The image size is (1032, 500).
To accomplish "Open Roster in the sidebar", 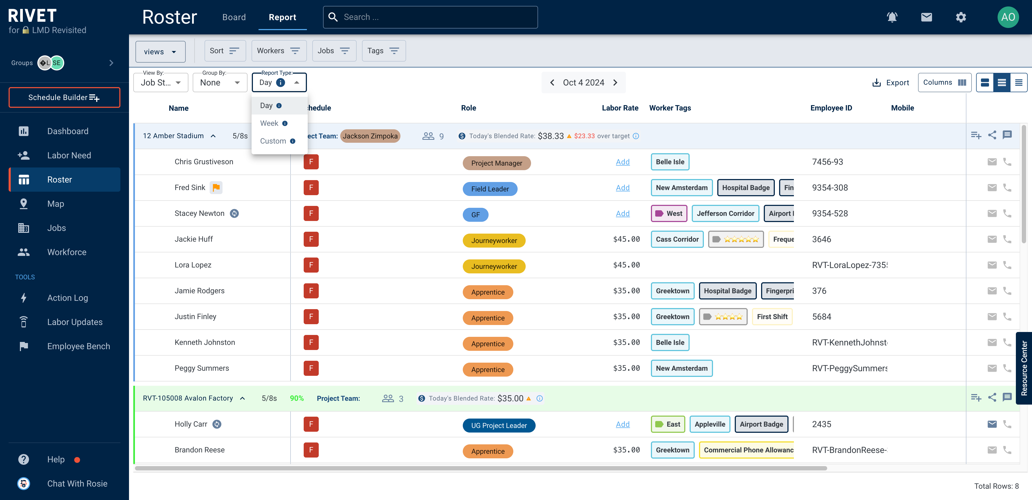I will [x=65, y=180].
